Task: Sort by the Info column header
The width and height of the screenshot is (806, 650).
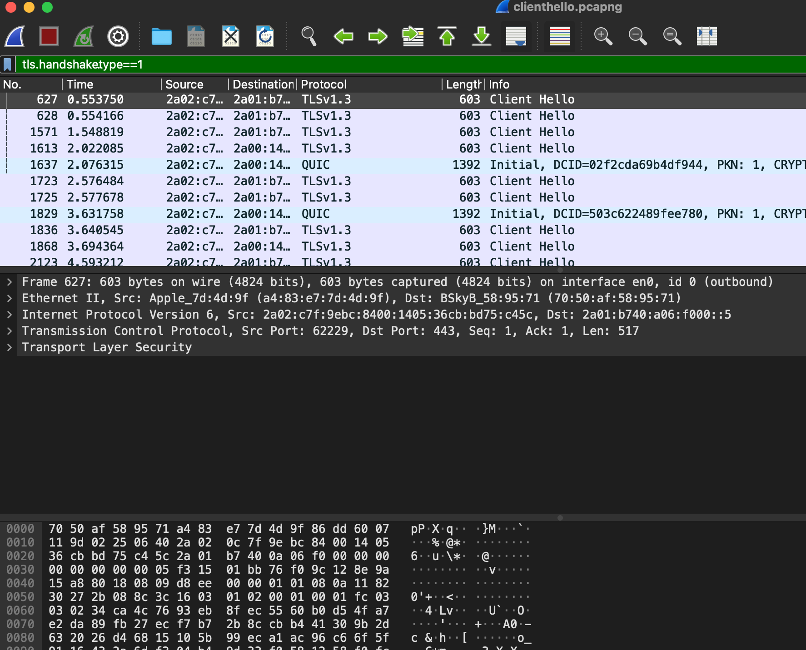Action: tap(646, 84)
